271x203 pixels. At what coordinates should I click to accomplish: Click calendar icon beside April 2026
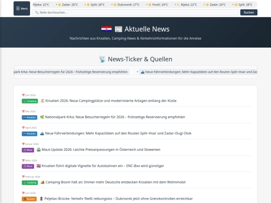[x=23, y=128]
